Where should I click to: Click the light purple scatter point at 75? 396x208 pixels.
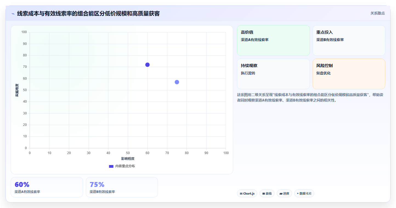(x=177, y=82)
